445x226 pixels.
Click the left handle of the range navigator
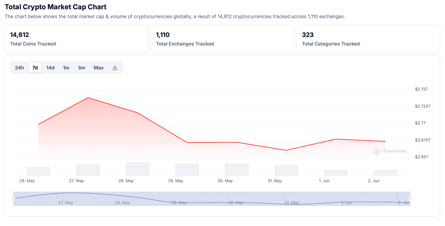pos(13,198)
